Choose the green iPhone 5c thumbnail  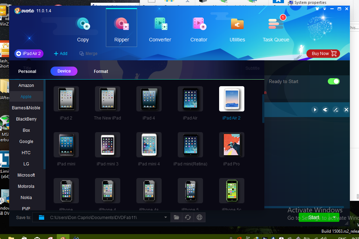pos(232,191)
